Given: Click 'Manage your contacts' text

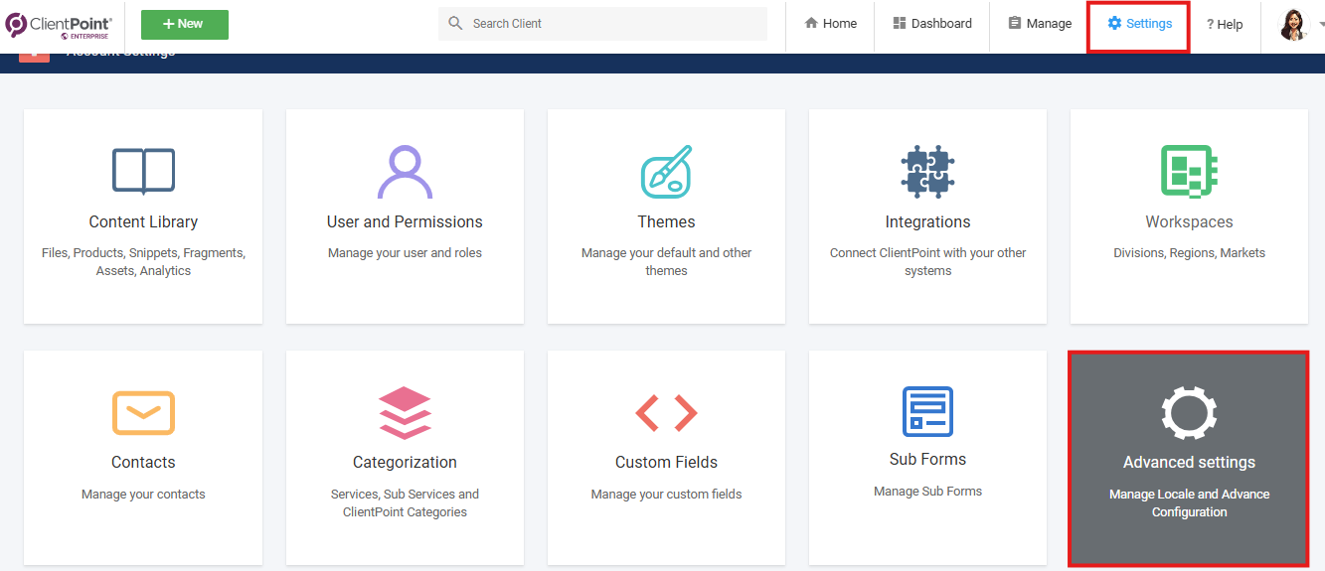Looking at the screenshot, I should click(143, 495).
